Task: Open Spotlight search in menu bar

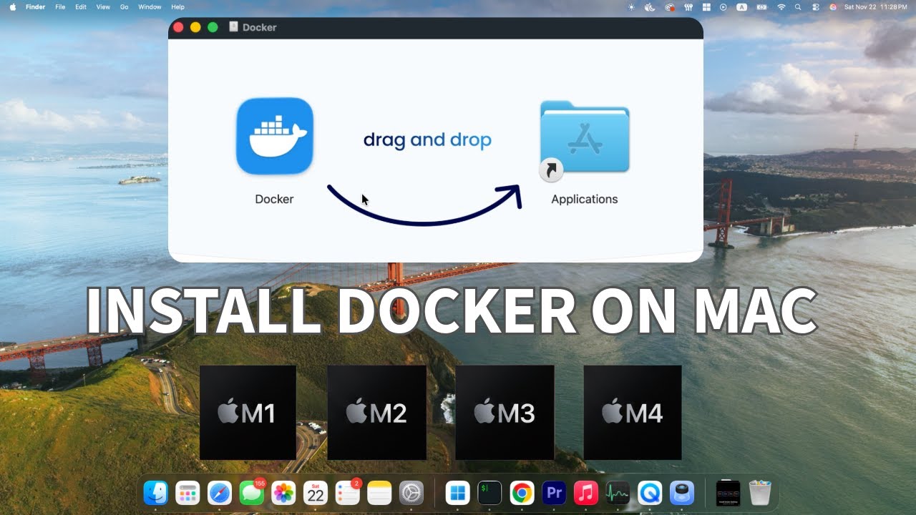Action: click(798, 6)
